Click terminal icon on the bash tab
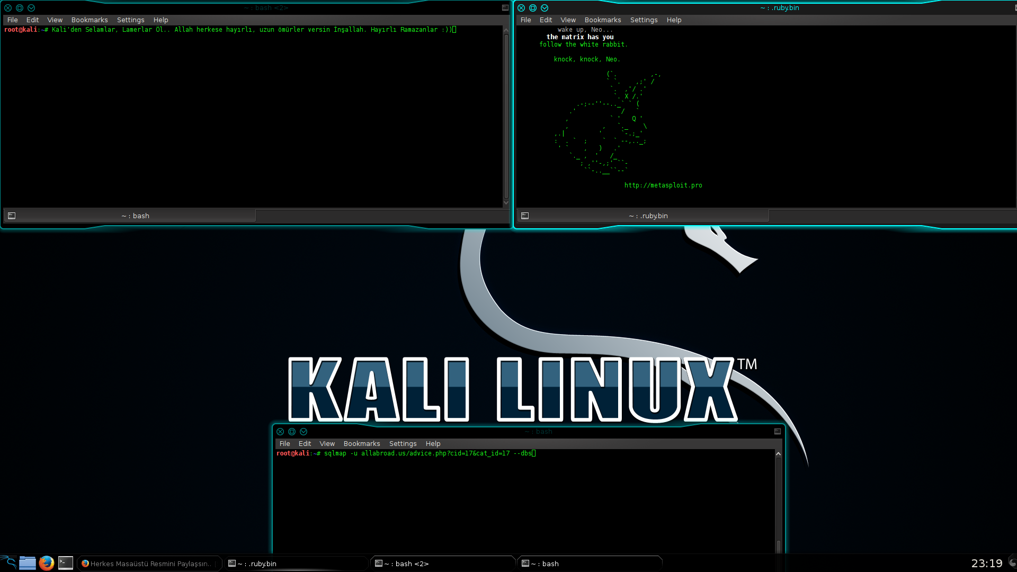1017x572 pixels. coord(12,216)
